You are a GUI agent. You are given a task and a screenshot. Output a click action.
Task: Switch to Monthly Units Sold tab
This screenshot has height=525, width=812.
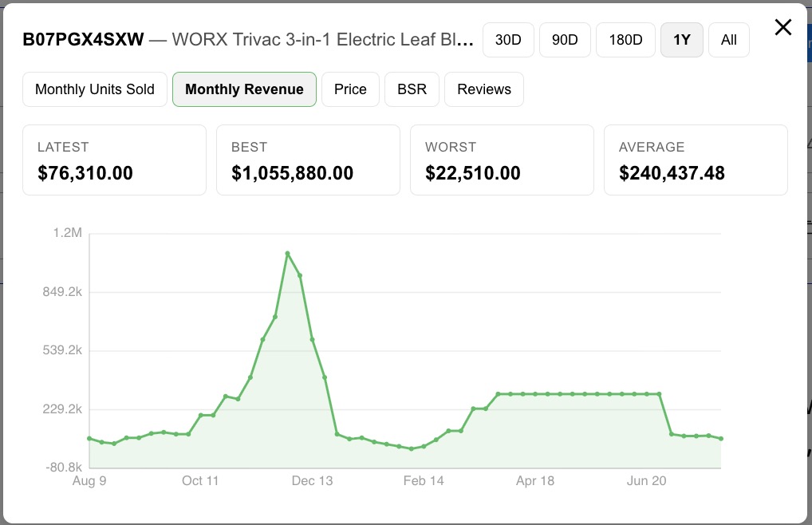coord(95,89)
